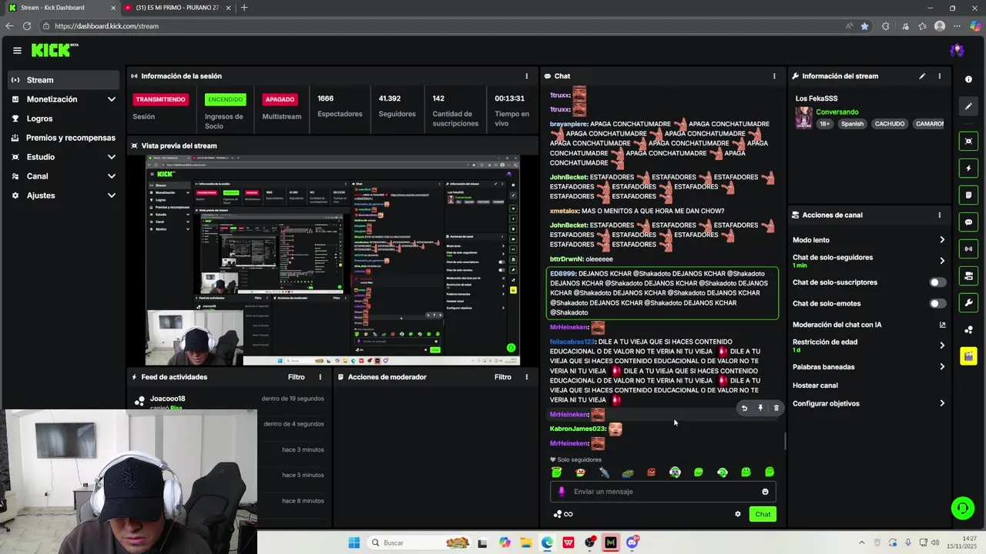
Task: Toggle the lightning bolt panel icon in right sidebar
Action: pyautogui.click(x=968, y=168)
